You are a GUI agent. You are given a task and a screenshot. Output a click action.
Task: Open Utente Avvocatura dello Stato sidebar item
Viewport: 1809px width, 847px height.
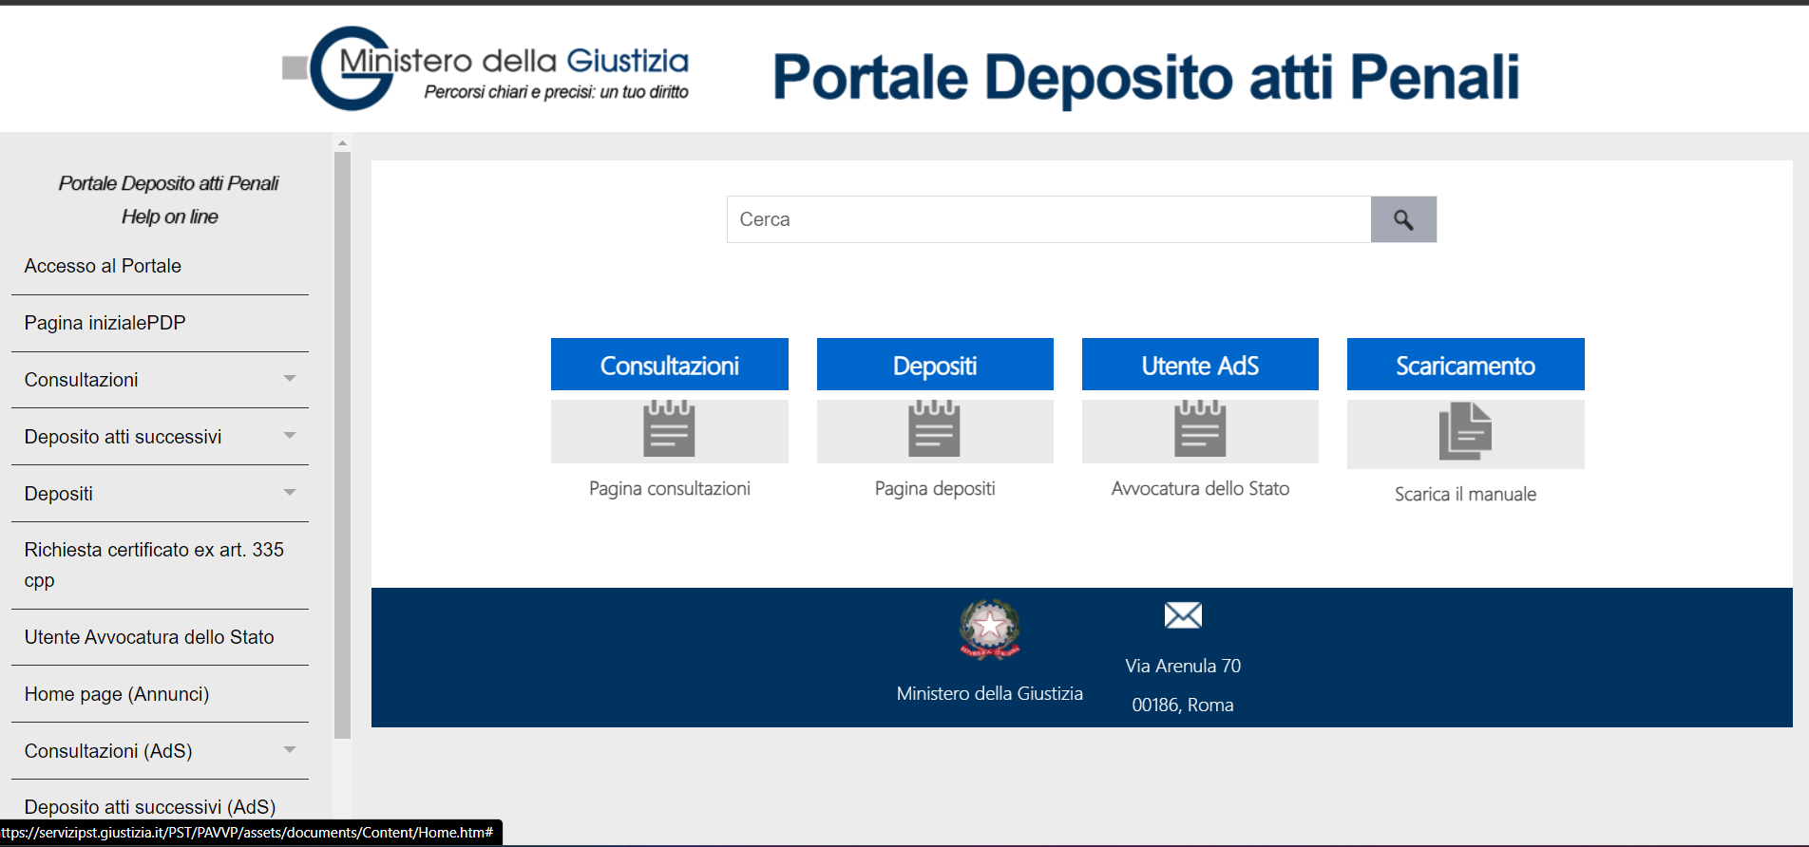(149, 637)
